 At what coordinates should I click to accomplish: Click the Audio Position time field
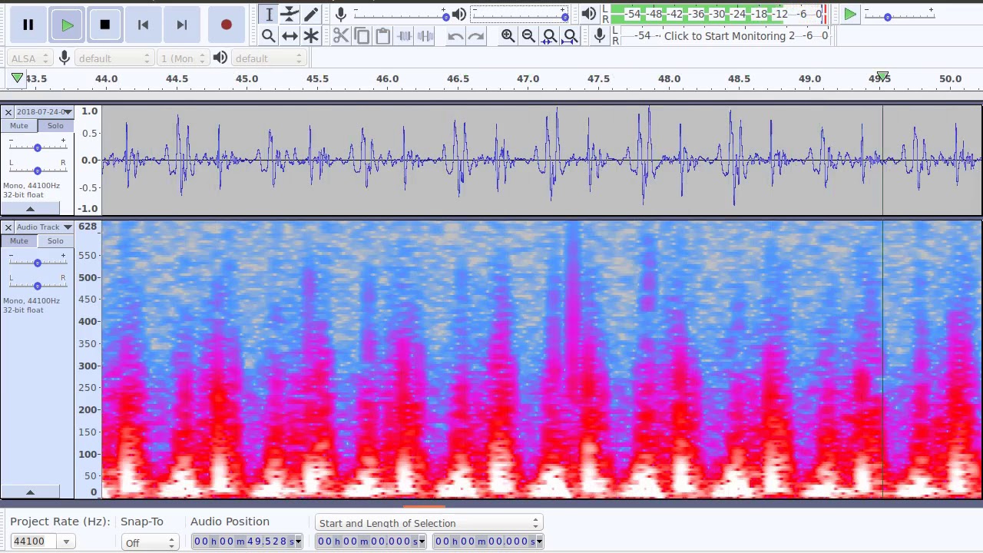247,541
